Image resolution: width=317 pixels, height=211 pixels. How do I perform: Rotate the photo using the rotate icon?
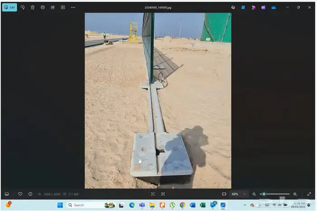pos(23,7)
